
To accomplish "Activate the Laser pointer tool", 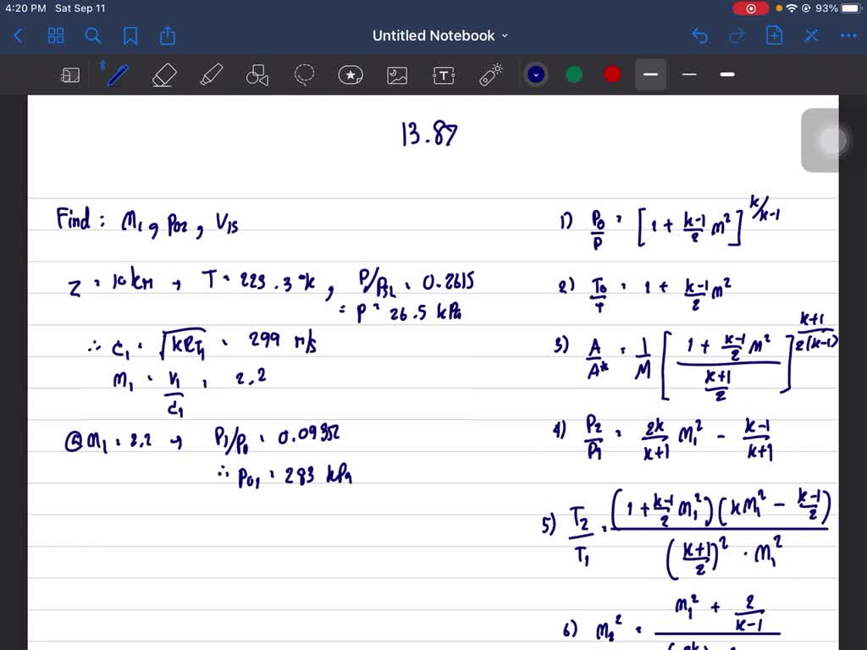I will (x=490, y=75).
